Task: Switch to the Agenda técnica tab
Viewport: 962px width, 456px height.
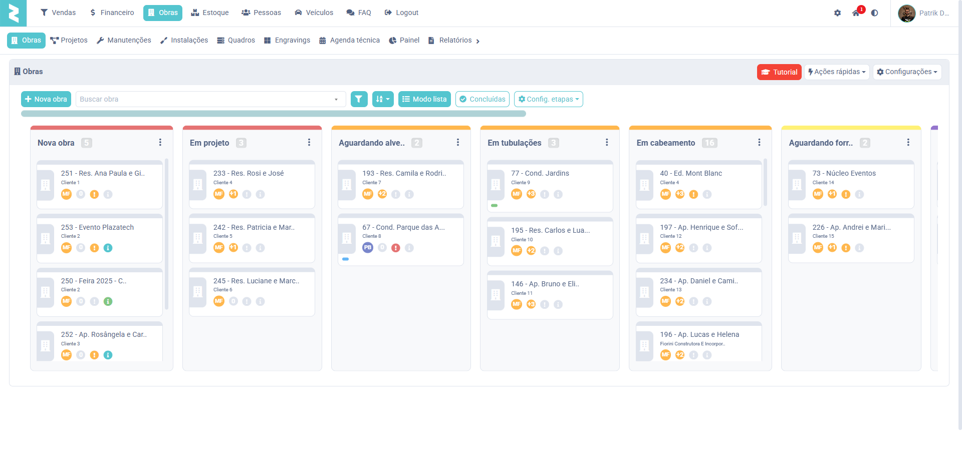Action: click(349, 41)
